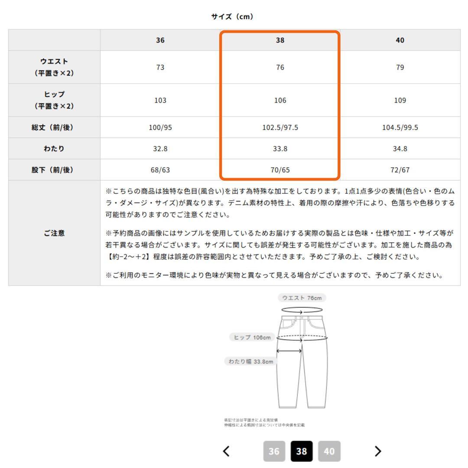Screen dimensions: 468x468
Task: Click the ヒップ 106cm diagram label
Action: coord(252,338)
